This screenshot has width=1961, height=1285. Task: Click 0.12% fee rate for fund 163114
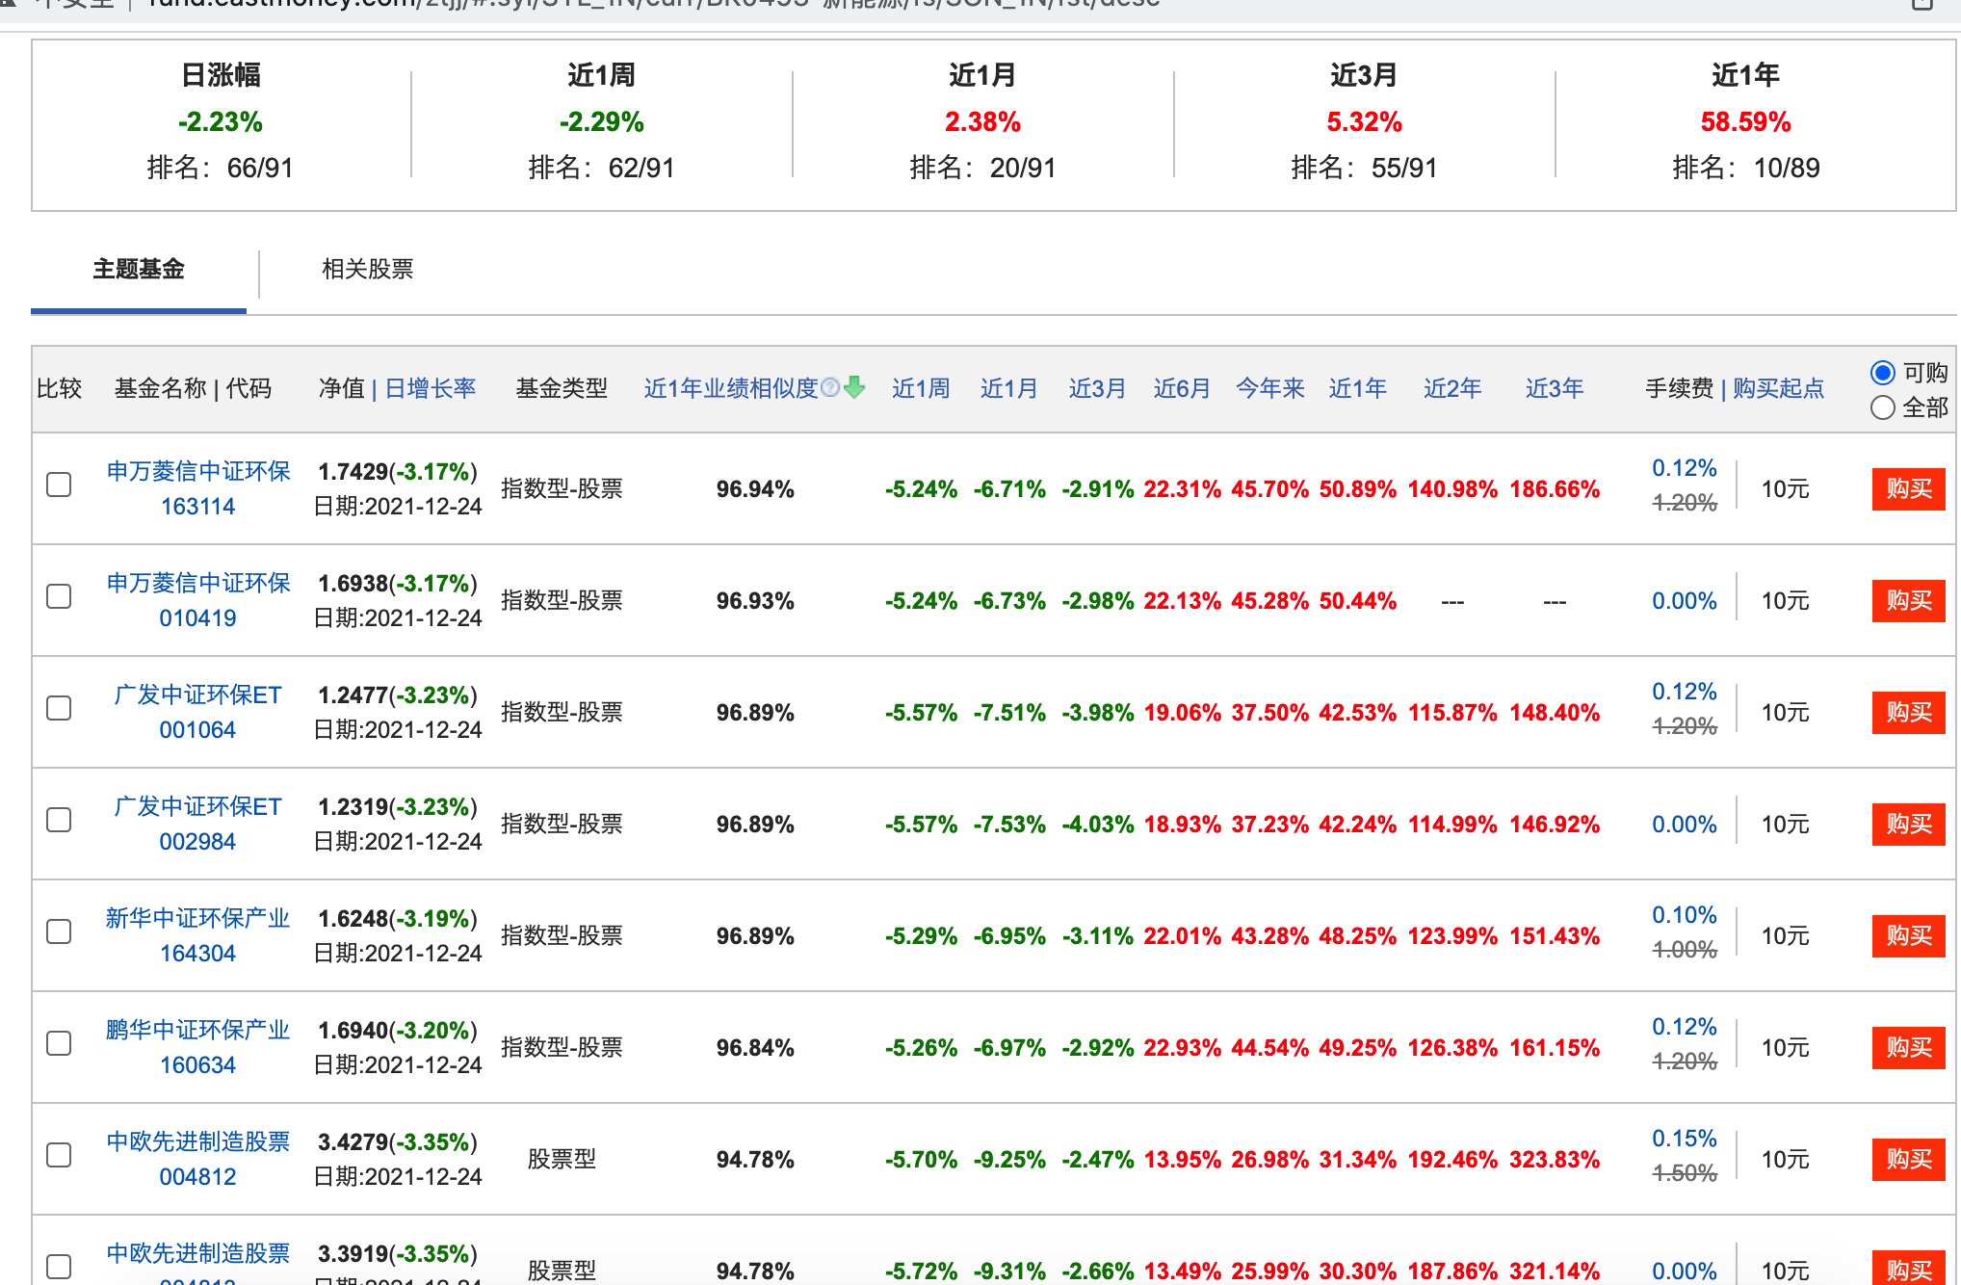1684,468
